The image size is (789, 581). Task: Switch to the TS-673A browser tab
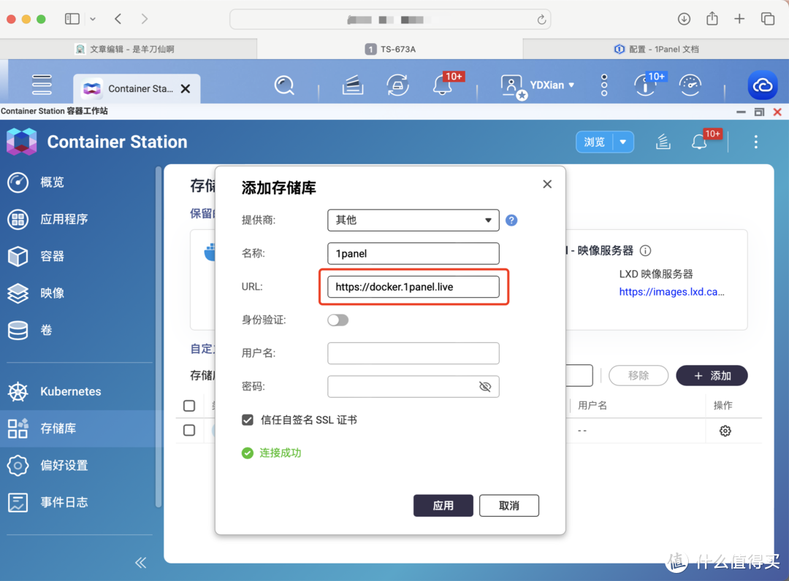coord(390,49)
